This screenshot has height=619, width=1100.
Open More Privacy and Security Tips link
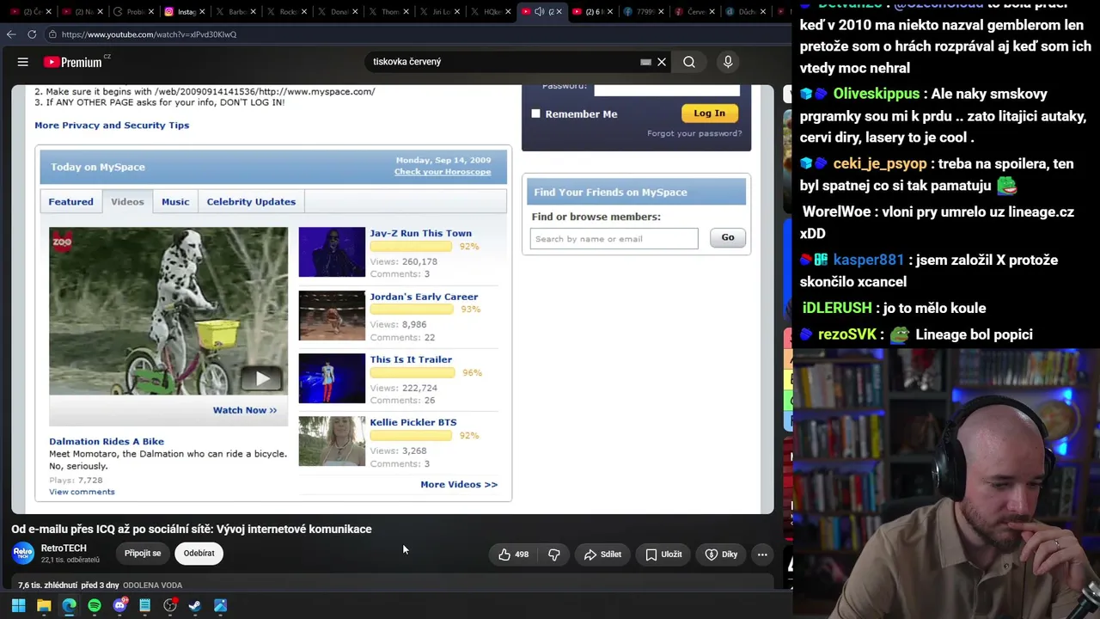pyautogui.click(x=112, y=125)
